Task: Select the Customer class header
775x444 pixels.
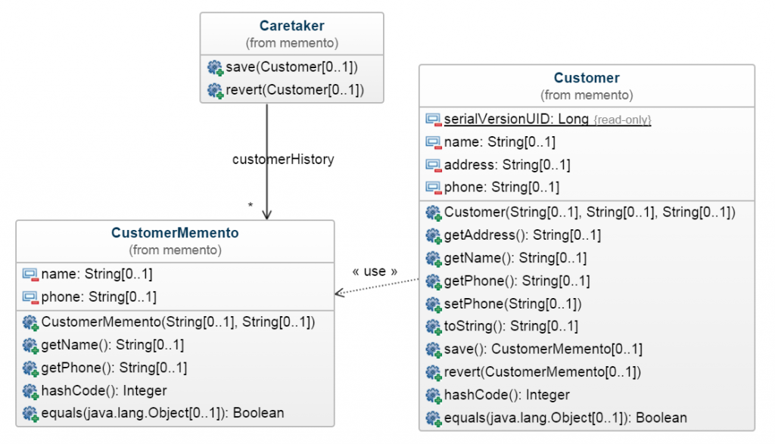Action: (587, 78)
